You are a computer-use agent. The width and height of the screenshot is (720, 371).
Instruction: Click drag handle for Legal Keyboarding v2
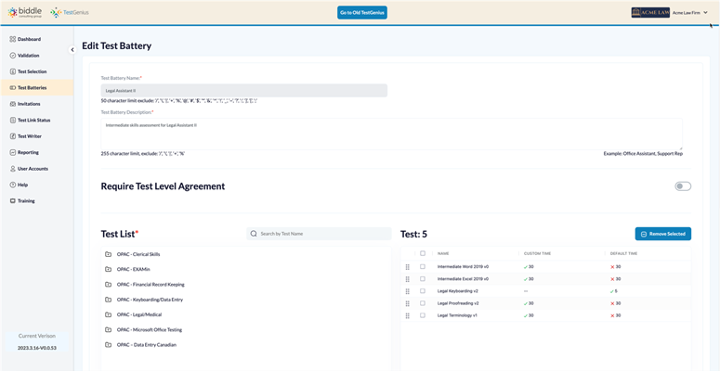[407, 291]
